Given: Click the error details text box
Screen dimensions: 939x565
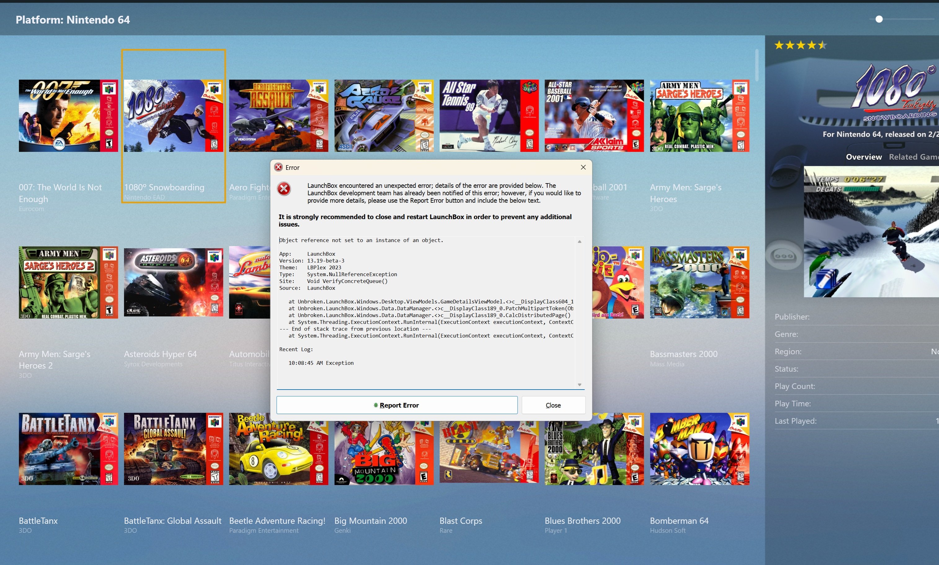Looking at the screenshot, I should [430, 312].
